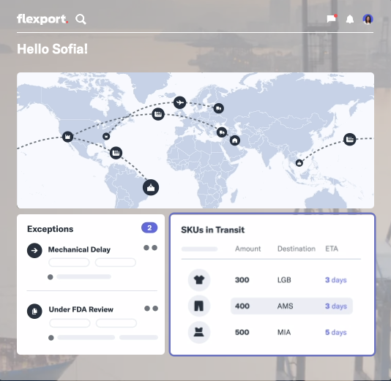Select the large ship marker near Brazil
The width and height of the screenshot is (391, 381).
[151, 187]
